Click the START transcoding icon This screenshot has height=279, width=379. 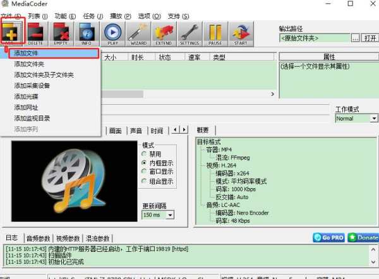(x=240, y=33)
